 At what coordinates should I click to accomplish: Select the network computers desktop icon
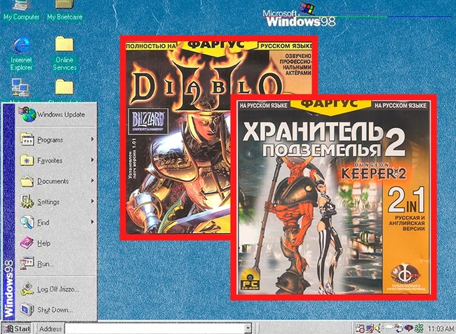20,88
